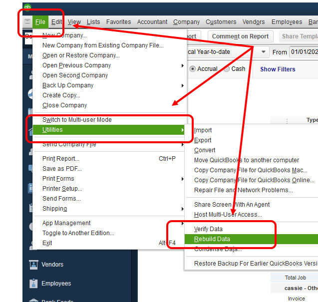Open the View menu

tap(74, 22)
